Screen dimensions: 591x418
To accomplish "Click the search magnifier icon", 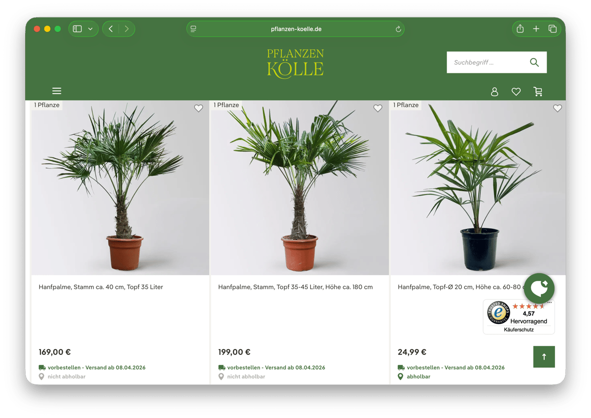I will (534, 63).
